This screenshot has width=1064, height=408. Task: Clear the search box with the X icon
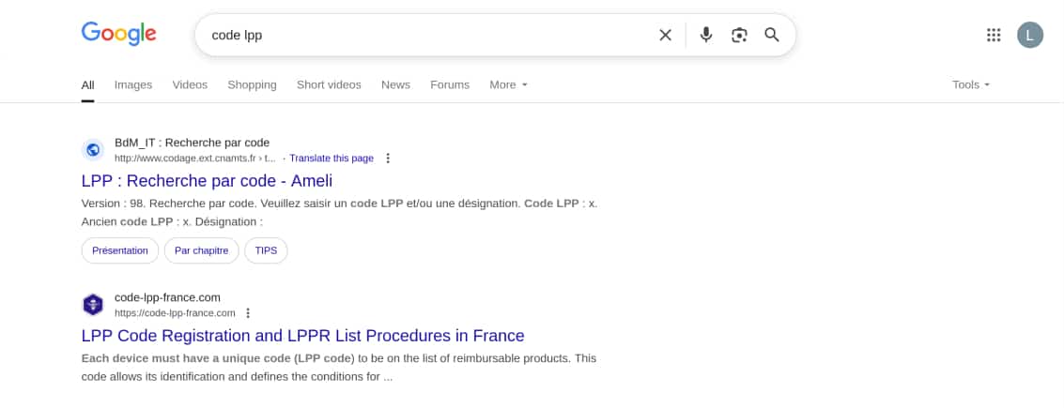665,35
